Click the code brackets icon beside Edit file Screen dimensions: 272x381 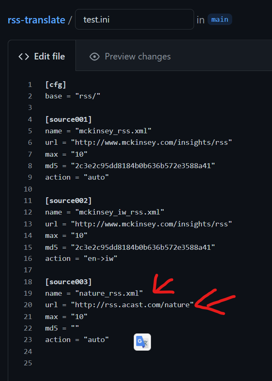tap(24, 57)
